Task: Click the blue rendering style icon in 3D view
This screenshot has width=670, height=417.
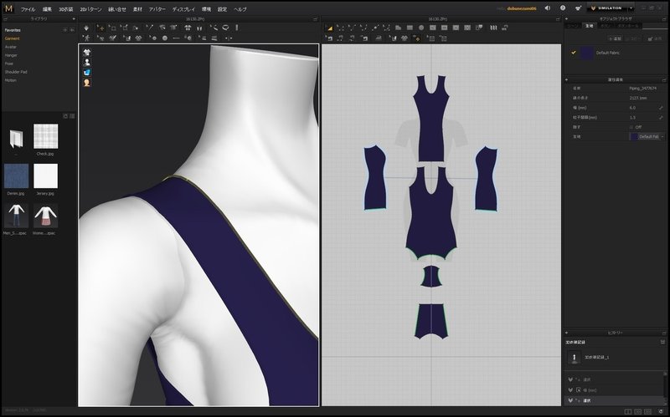Action: pyautogui.click(x=87, y=73)
